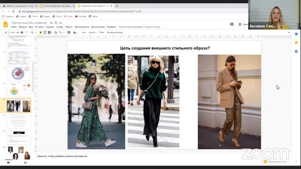
Task: Select pie-diagram slide thumbnail in filmstrip
Action: click(x=19, y=74)
